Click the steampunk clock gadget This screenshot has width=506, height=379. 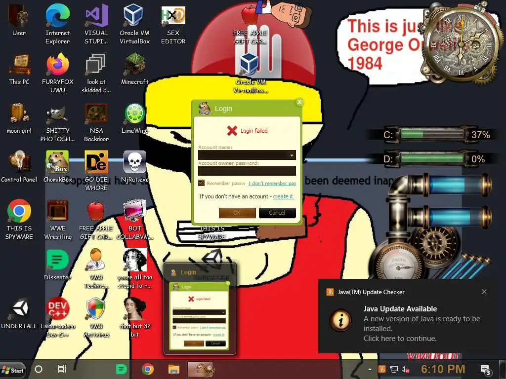461,43
